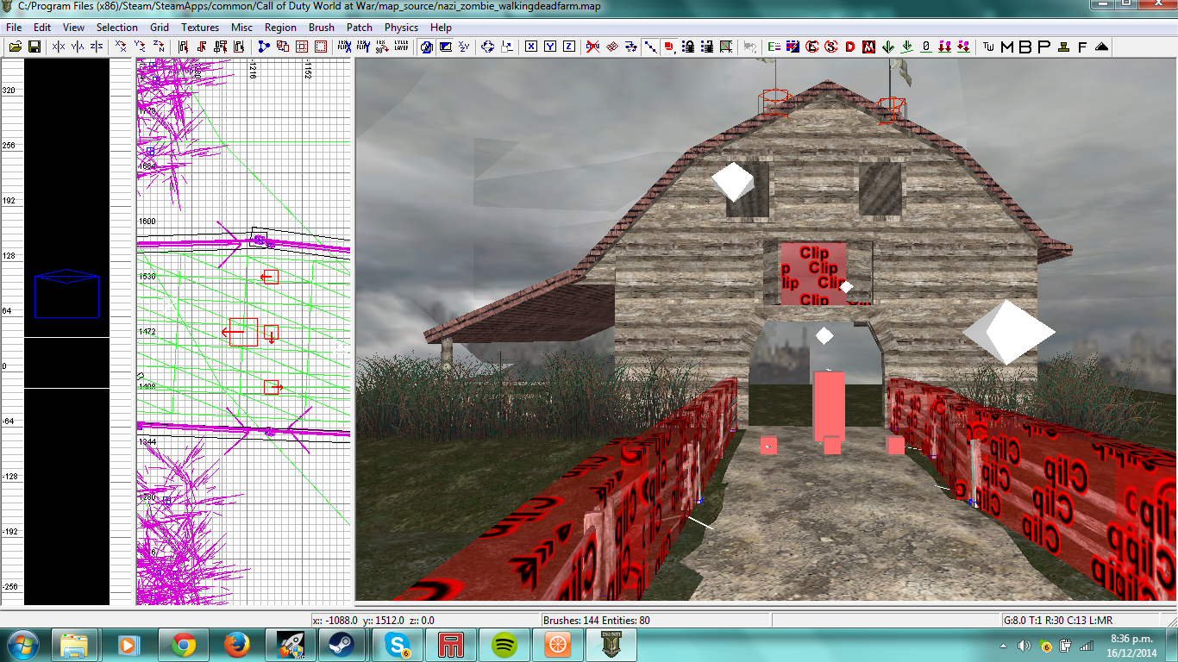Open the Edit menu

[x=42, y=27]
